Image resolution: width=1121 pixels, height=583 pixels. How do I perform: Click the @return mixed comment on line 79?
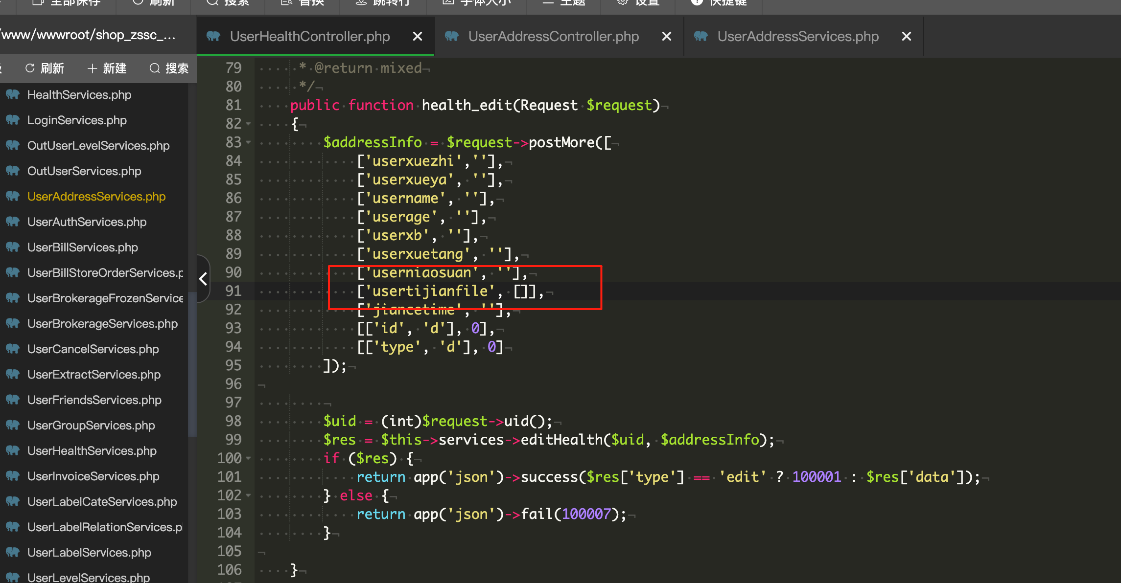(368, 68)
